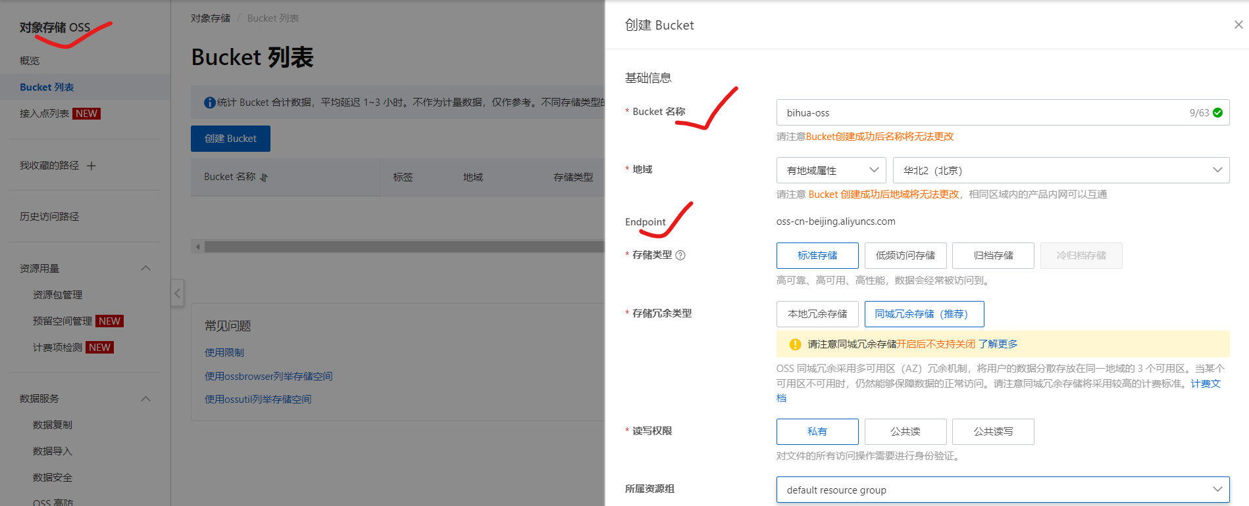Click the 了解更多 link in the warning
The image size is (1249, 506).
pyautogui.click(x=998, y=344)
